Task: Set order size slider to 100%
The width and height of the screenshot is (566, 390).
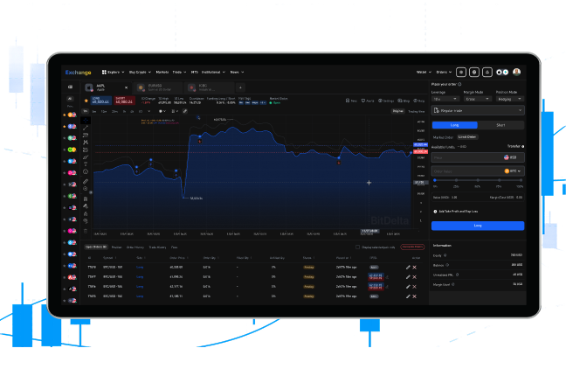Action: pos(521,180)
